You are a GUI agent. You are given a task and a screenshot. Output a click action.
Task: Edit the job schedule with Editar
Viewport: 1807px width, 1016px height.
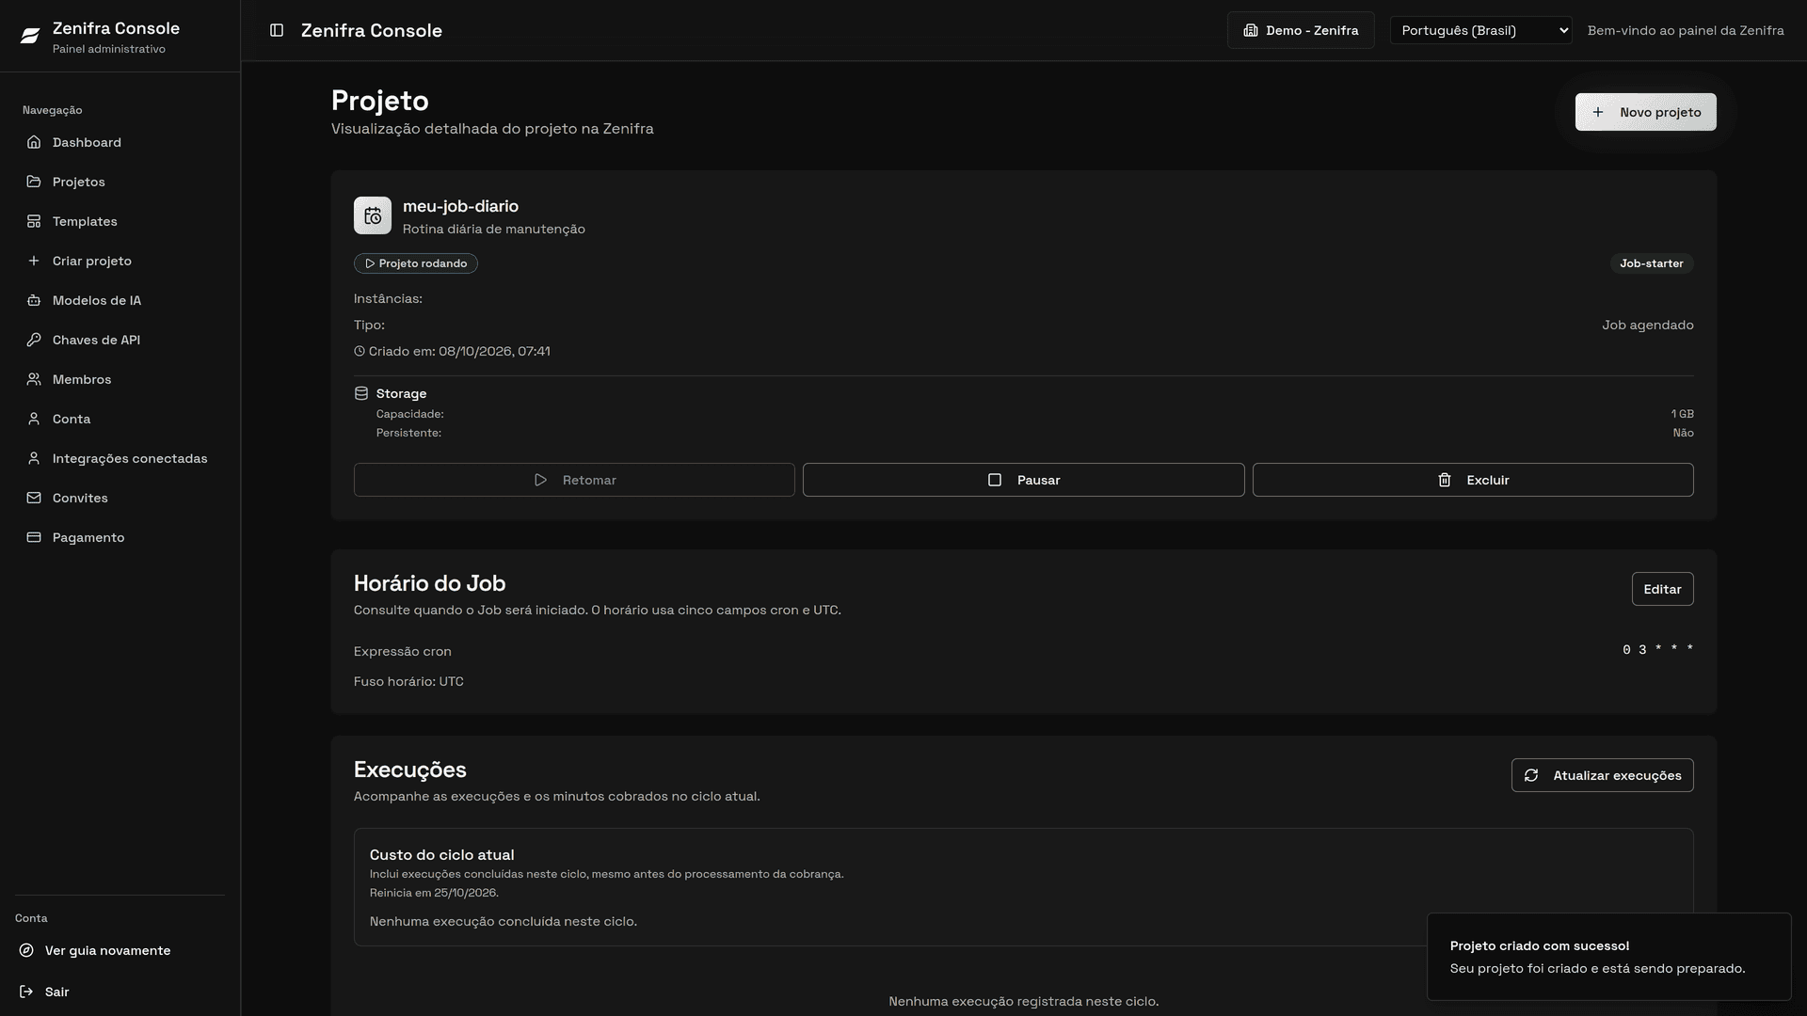coord(1662,589)
